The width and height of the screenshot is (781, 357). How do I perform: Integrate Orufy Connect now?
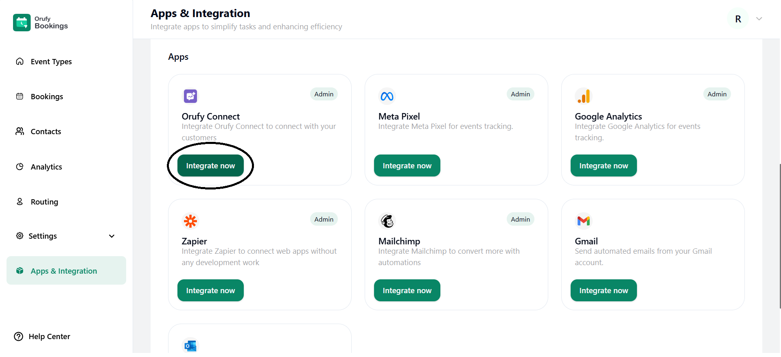pos(210,166)
